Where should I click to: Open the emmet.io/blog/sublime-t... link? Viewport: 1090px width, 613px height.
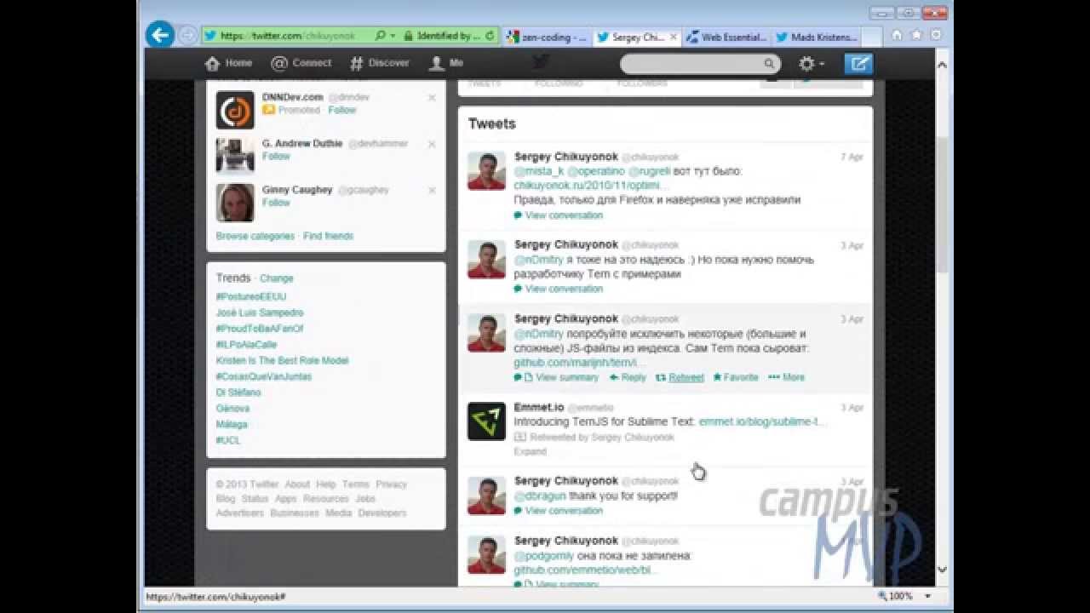pos(763,421)
